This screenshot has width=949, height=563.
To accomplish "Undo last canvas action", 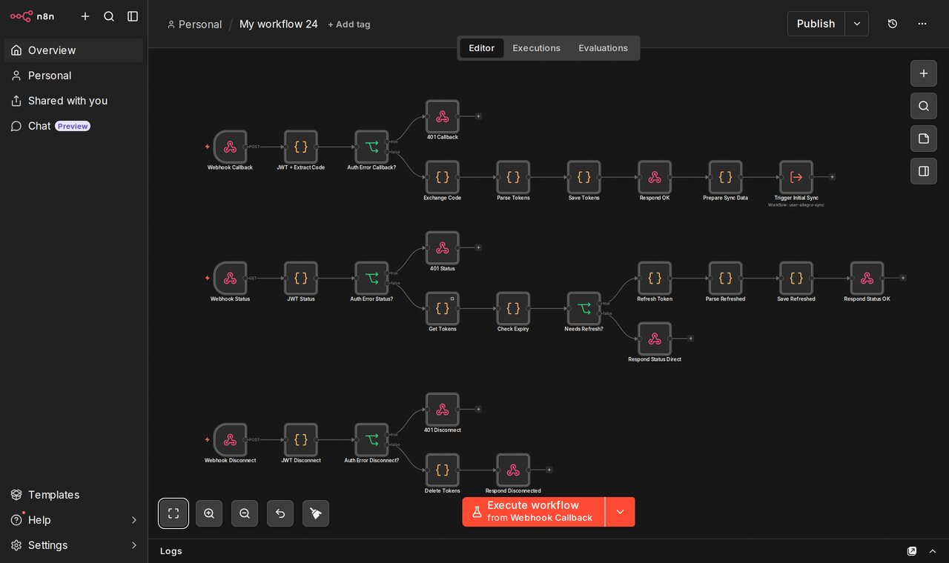I will [280, 513].
